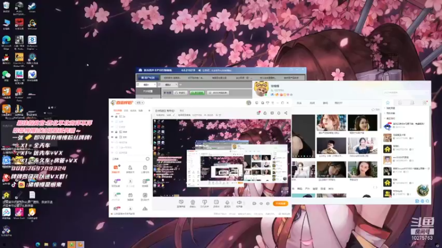Toggle the circular button in the toolbox header
442x248 pixels.
point(148,159)
